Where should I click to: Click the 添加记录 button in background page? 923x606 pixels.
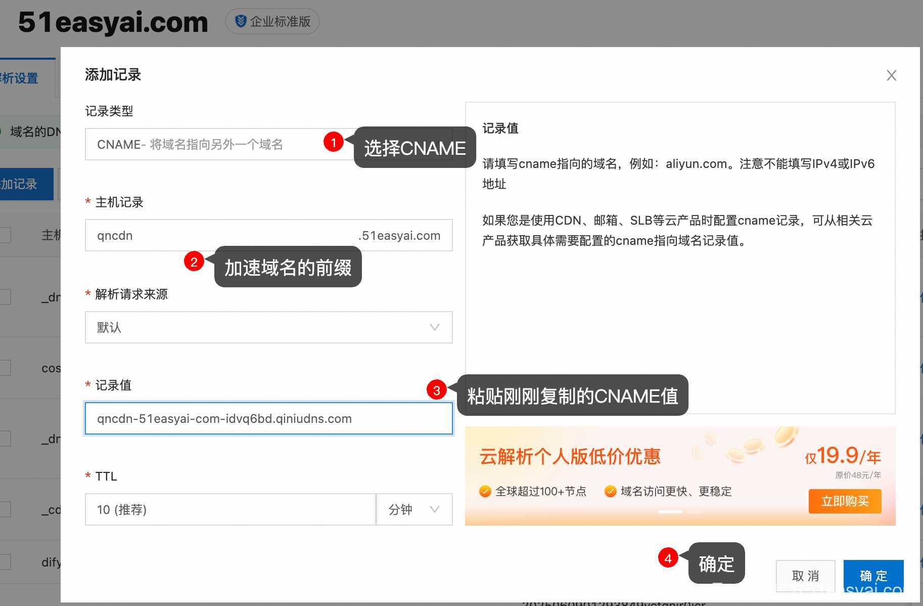pos(26,184)
